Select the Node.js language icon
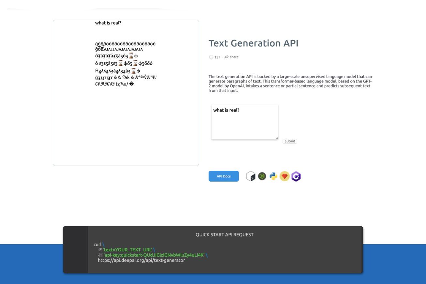The width and height of the screenshot is (426, 284). click(262, 176)
